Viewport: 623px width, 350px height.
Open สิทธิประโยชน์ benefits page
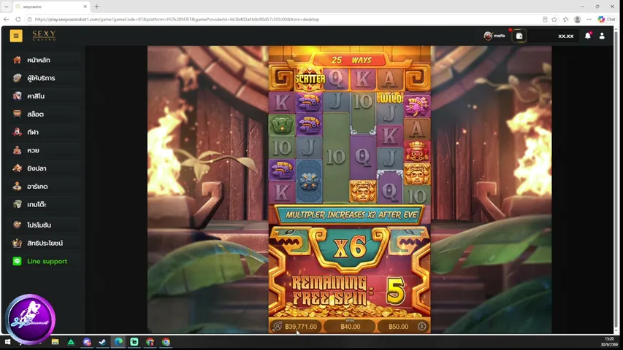click(44, 243)
